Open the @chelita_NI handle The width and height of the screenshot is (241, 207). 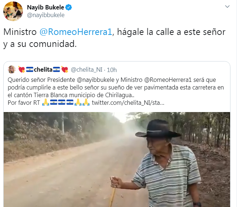pos(87,70)
